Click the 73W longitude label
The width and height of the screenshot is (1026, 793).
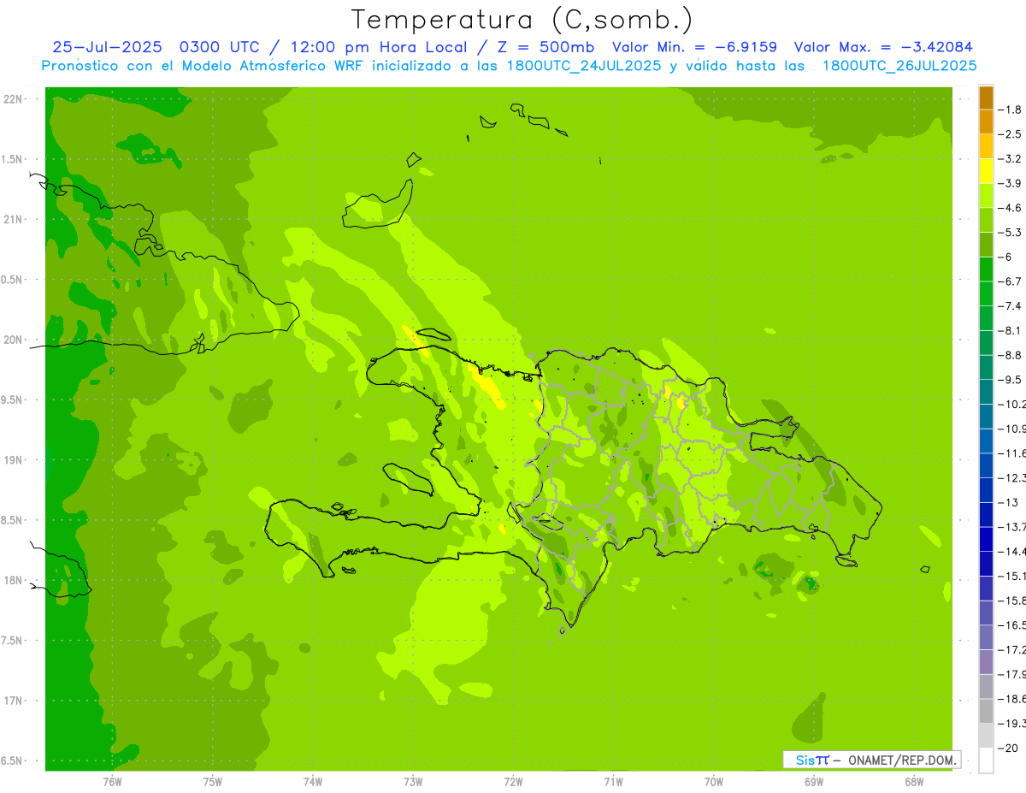click(413, 782)
